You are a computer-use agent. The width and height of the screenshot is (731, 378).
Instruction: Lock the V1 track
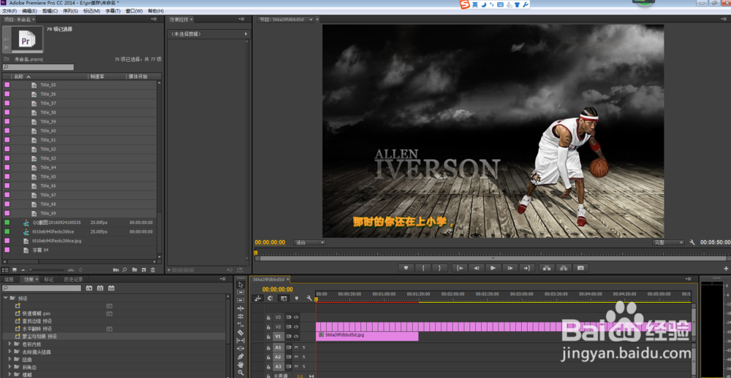pyautogui.click(x=268, y=336)
